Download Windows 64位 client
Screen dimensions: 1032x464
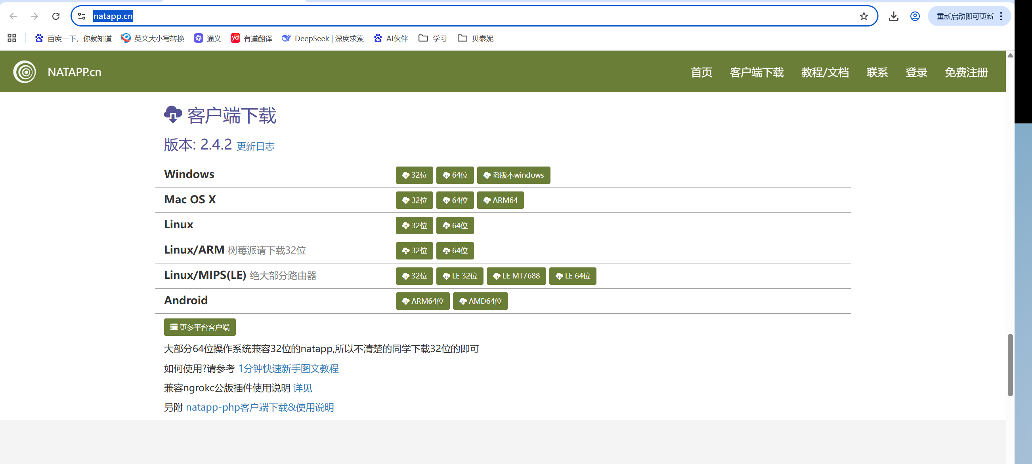click(455, 175)
